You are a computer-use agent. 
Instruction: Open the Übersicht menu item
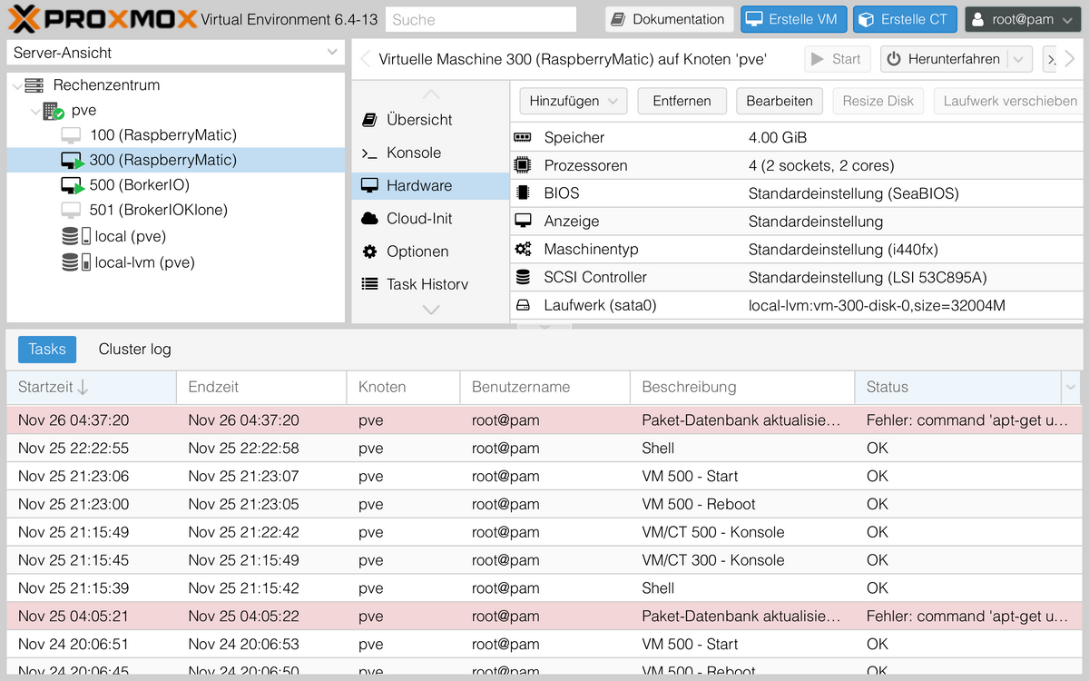tap(430, 120)
